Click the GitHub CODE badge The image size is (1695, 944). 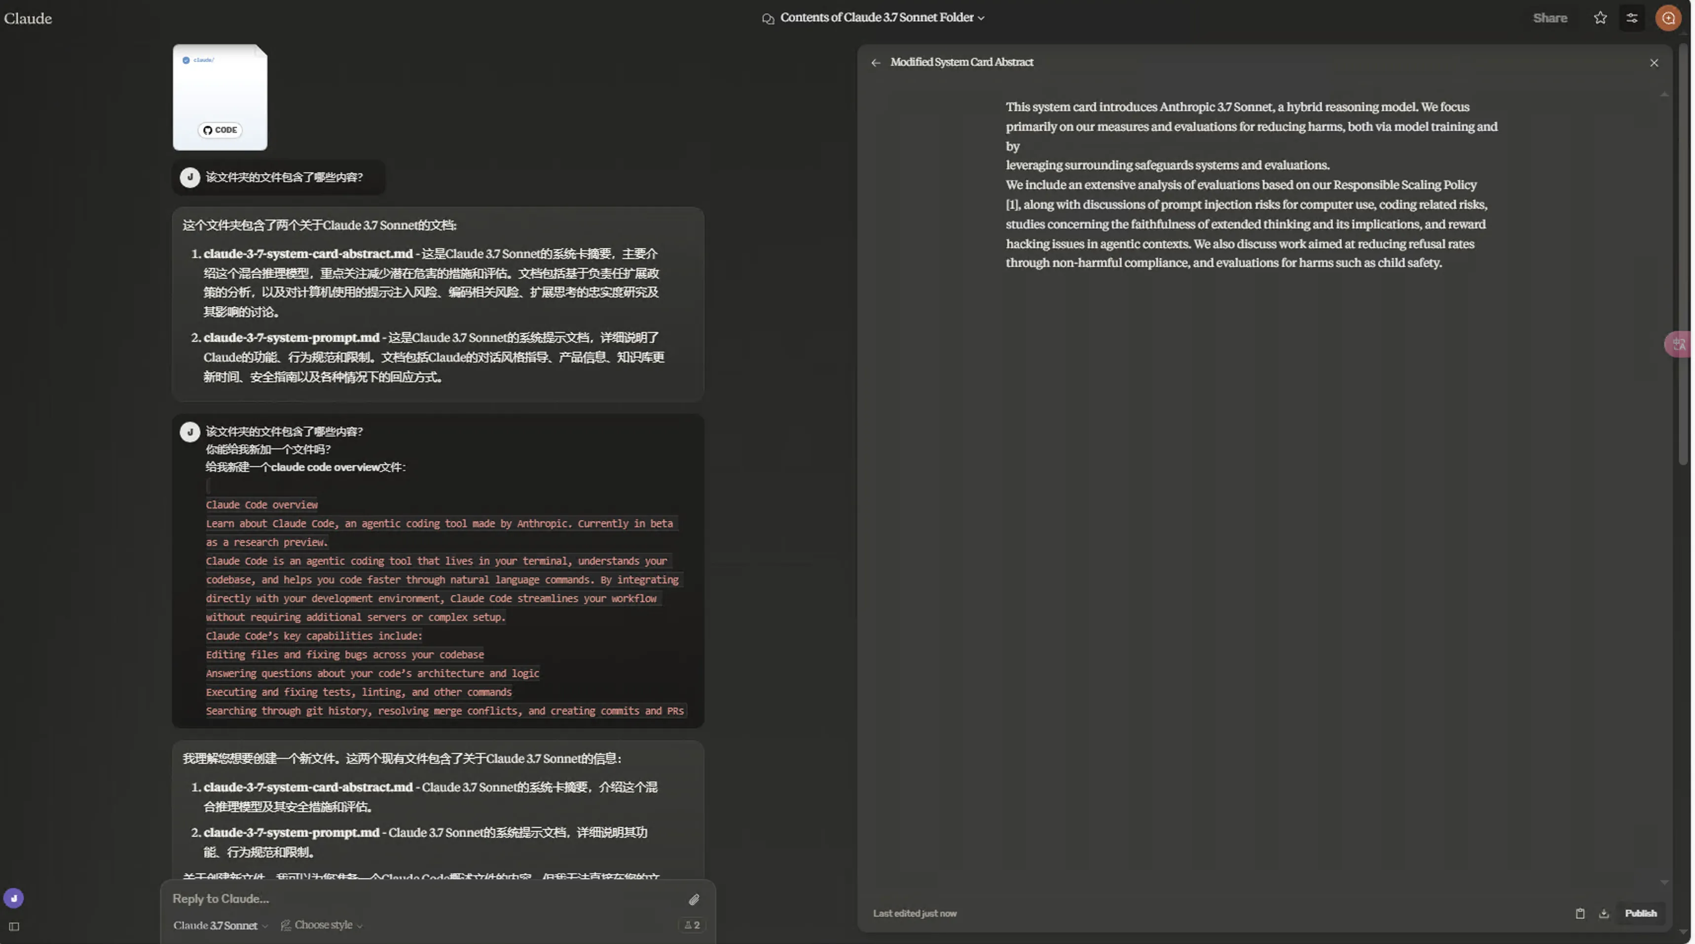220,130
